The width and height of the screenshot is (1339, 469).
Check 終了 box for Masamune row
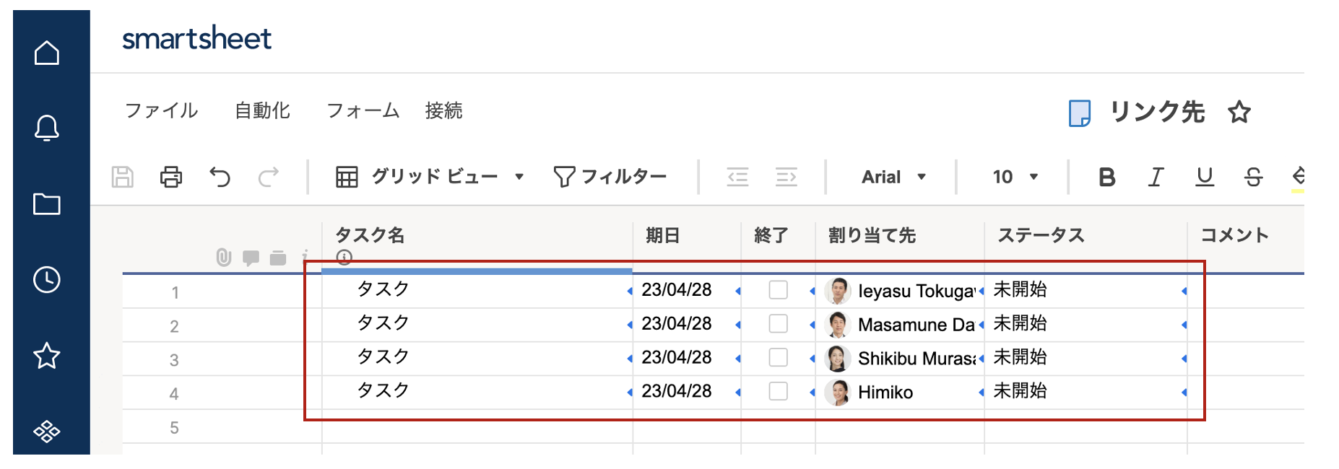coord(778,324)
